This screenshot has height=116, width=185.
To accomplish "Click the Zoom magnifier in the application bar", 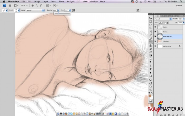I will (37, 6).
